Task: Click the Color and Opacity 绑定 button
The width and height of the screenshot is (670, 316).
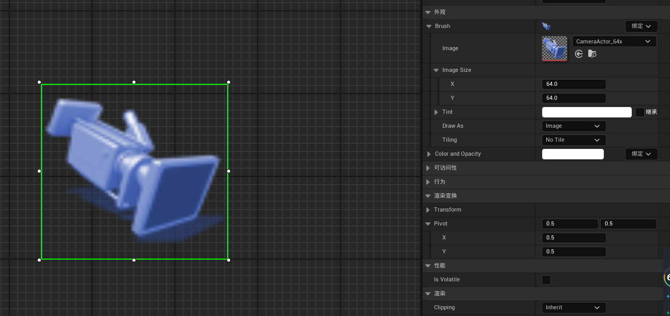Action: pos(641,154)
